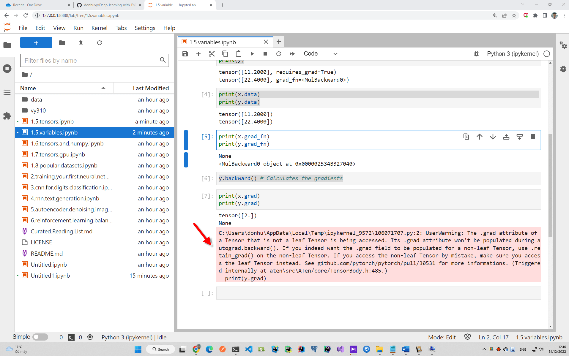
Task: Select the data folder
Action: coord(94,99)
